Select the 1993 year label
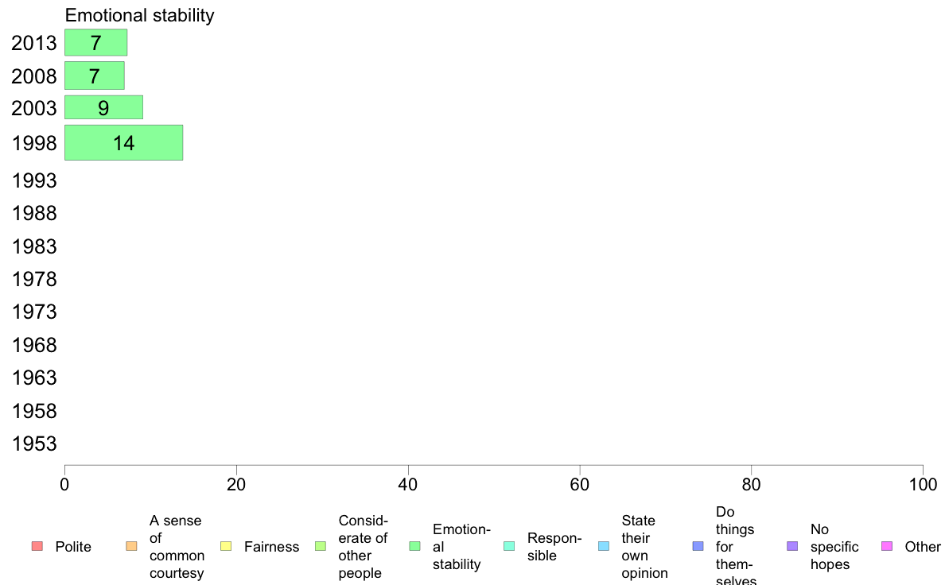The height and width of the screenshot is (585, 945). tap(33, 180)
